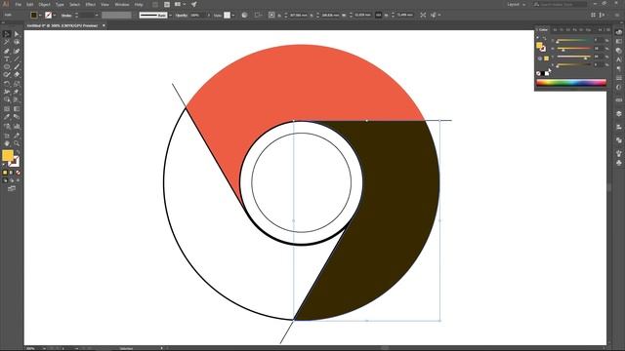
Task: Select the Curvature tool
Action: (17, 51)
